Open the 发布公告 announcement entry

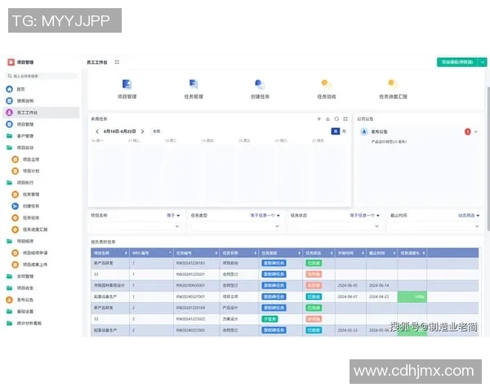tap(380, 132)
